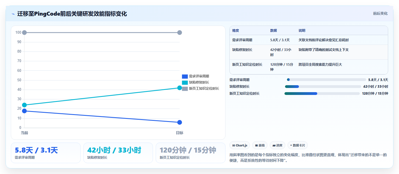399x174 pixels.
Task: Click the y-axis value 50
Action: click(19, 80)
